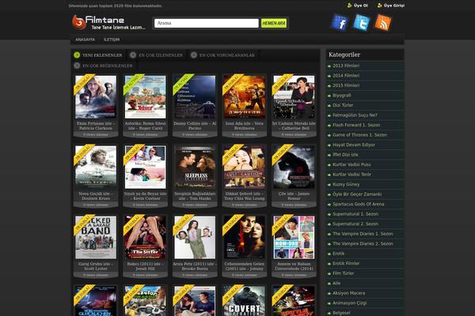Click Issız Ada izle title text
Viewport: 475px width, 316px height.
(x=245, y=126)
